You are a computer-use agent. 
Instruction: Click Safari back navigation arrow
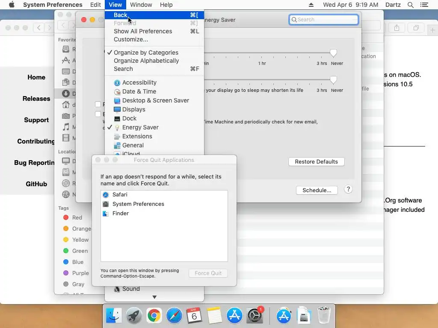[39, 28]
